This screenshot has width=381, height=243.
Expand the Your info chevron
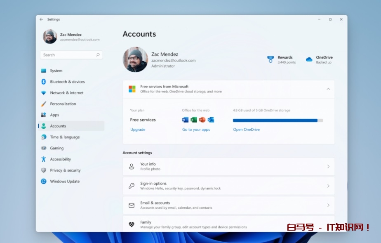328,166
